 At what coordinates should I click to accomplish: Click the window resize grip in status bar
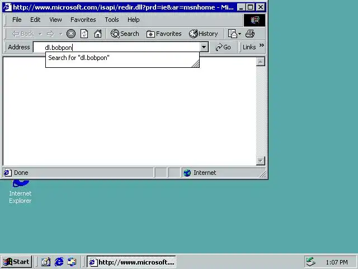tap(262, 174)
